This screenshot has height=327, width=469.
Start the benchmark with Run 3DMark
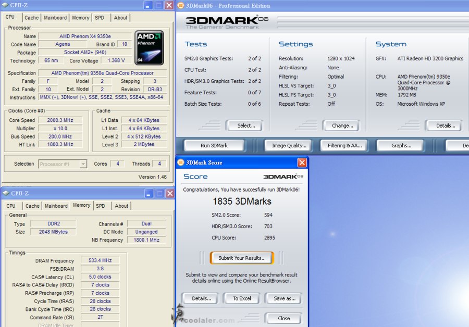click(x=214, y=146)
